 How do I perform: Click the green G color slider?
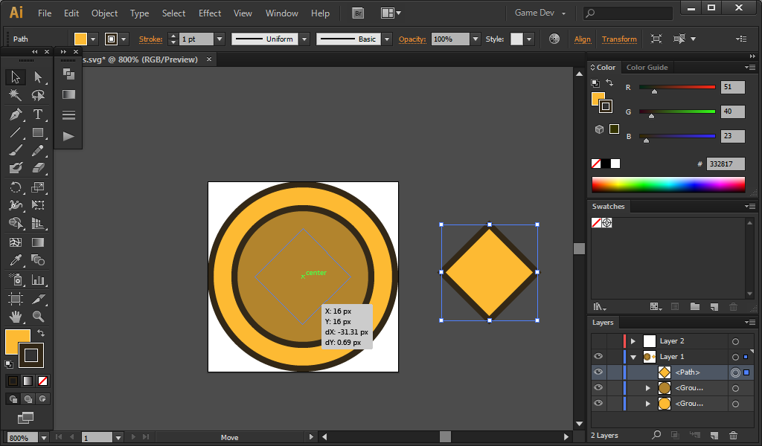pyautogui.click(x=677, y=111)
